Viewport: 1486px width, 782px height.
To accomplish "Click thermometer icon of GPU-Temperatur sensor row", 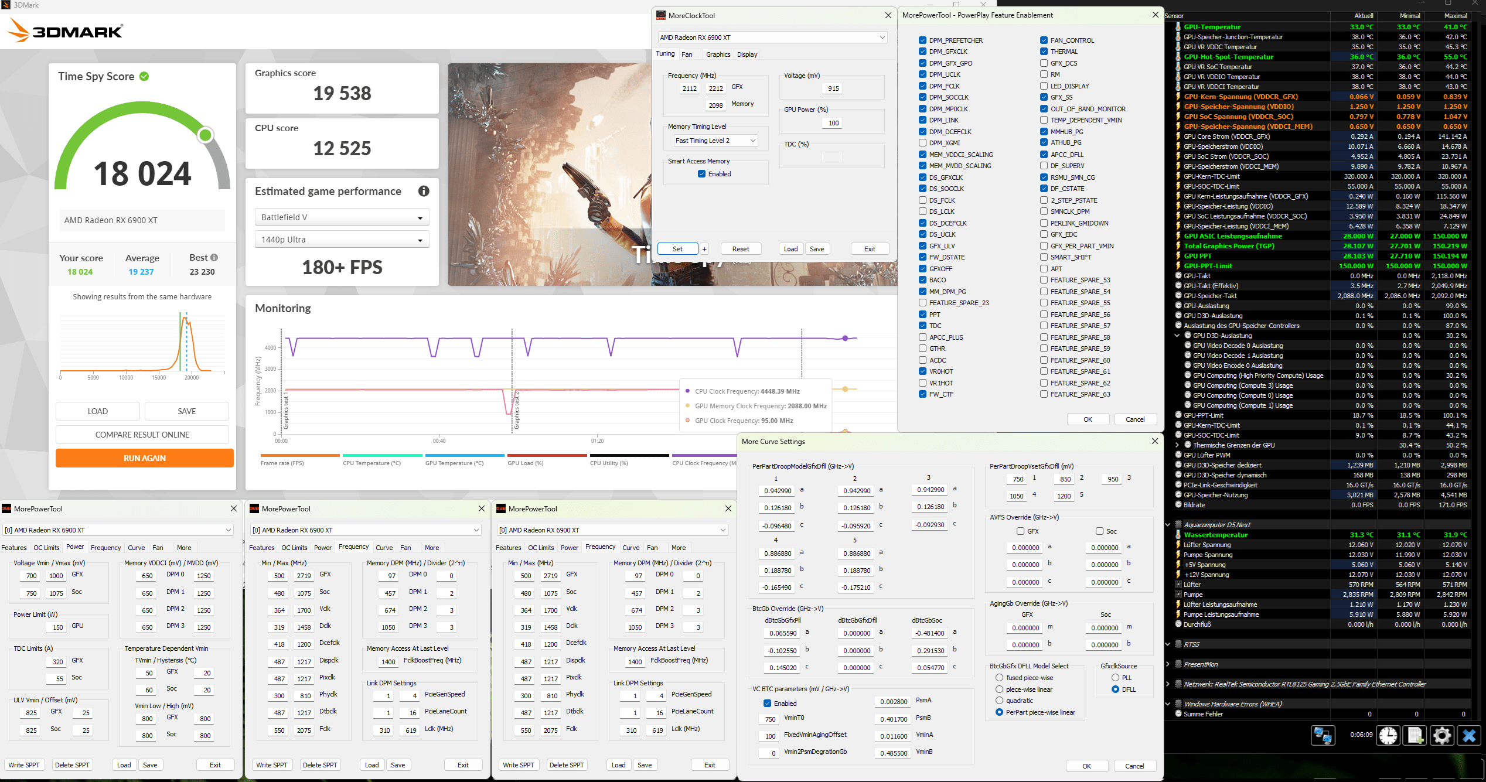I will [1178, 27].
